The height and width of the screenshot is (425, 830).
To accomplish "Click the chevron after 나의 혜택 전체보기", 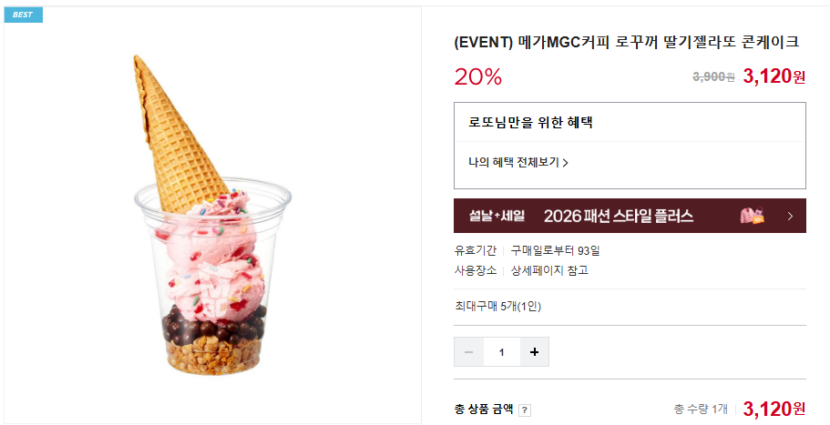I will (x=566, y=163).
